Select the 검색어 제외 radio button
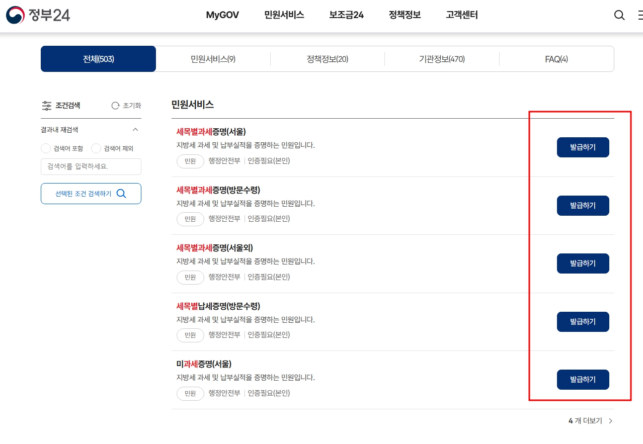 (x=96, y=148)
